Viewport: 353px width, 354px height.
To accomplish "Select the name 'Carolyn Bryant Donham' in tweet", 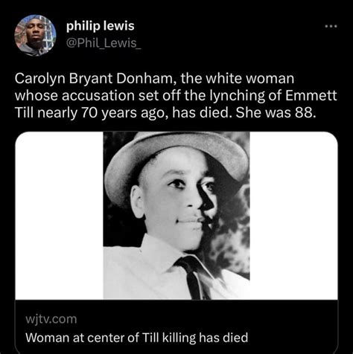I will tap(94, 79).
